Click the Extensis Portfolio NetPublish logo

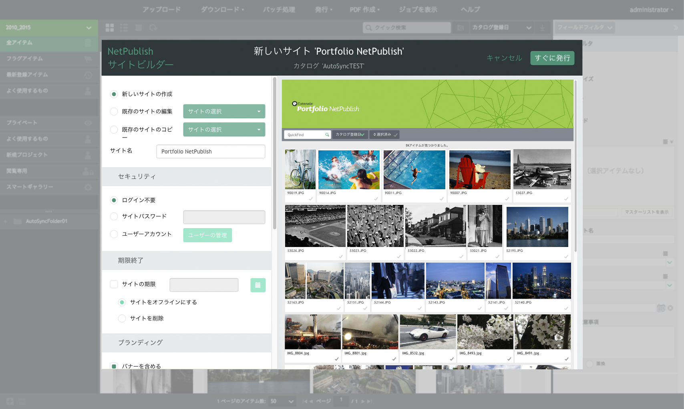[326, 107]
